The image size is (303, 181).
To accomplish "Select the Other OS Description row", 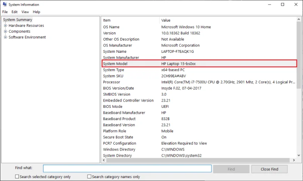I will point(199,39).
